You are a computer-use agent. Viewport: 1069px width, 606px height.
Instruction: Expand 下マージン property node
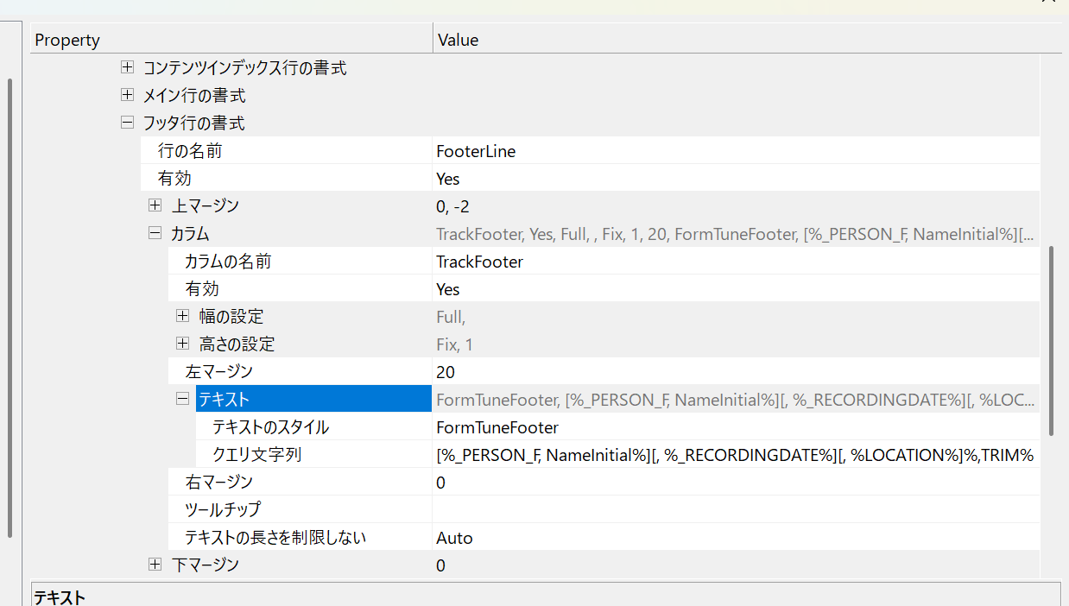tap(155, 565)
